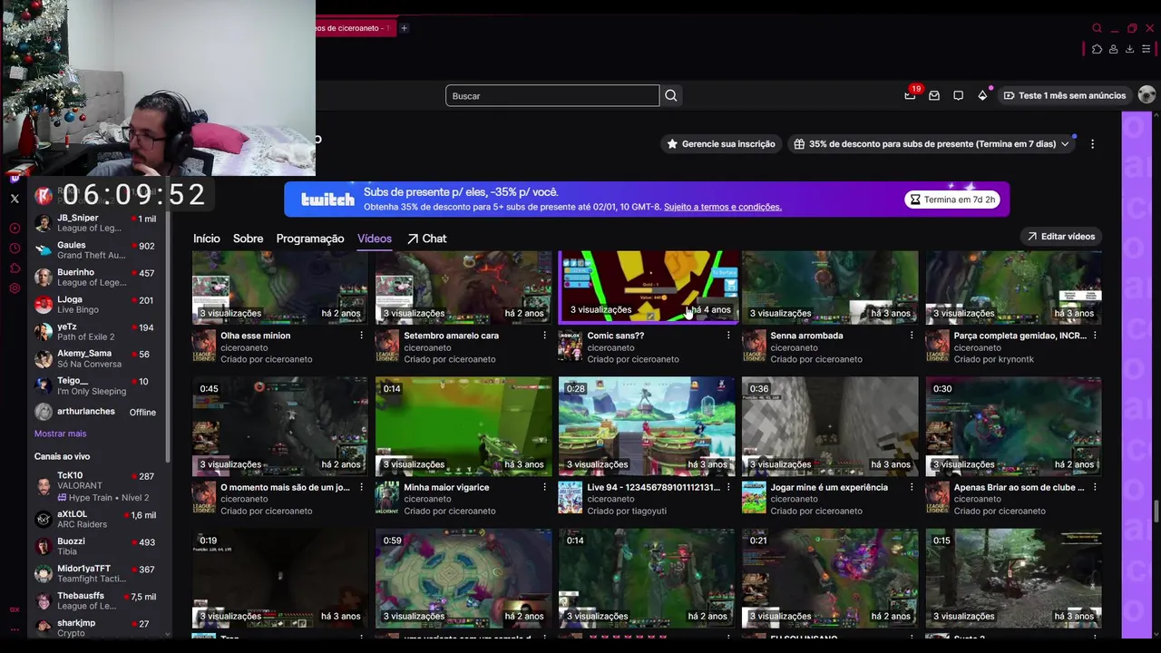This screenshot has width=1161, height=653.
Task: Open options menu for 'Setembro amarelo cara' clip
Action: [544, 336]
